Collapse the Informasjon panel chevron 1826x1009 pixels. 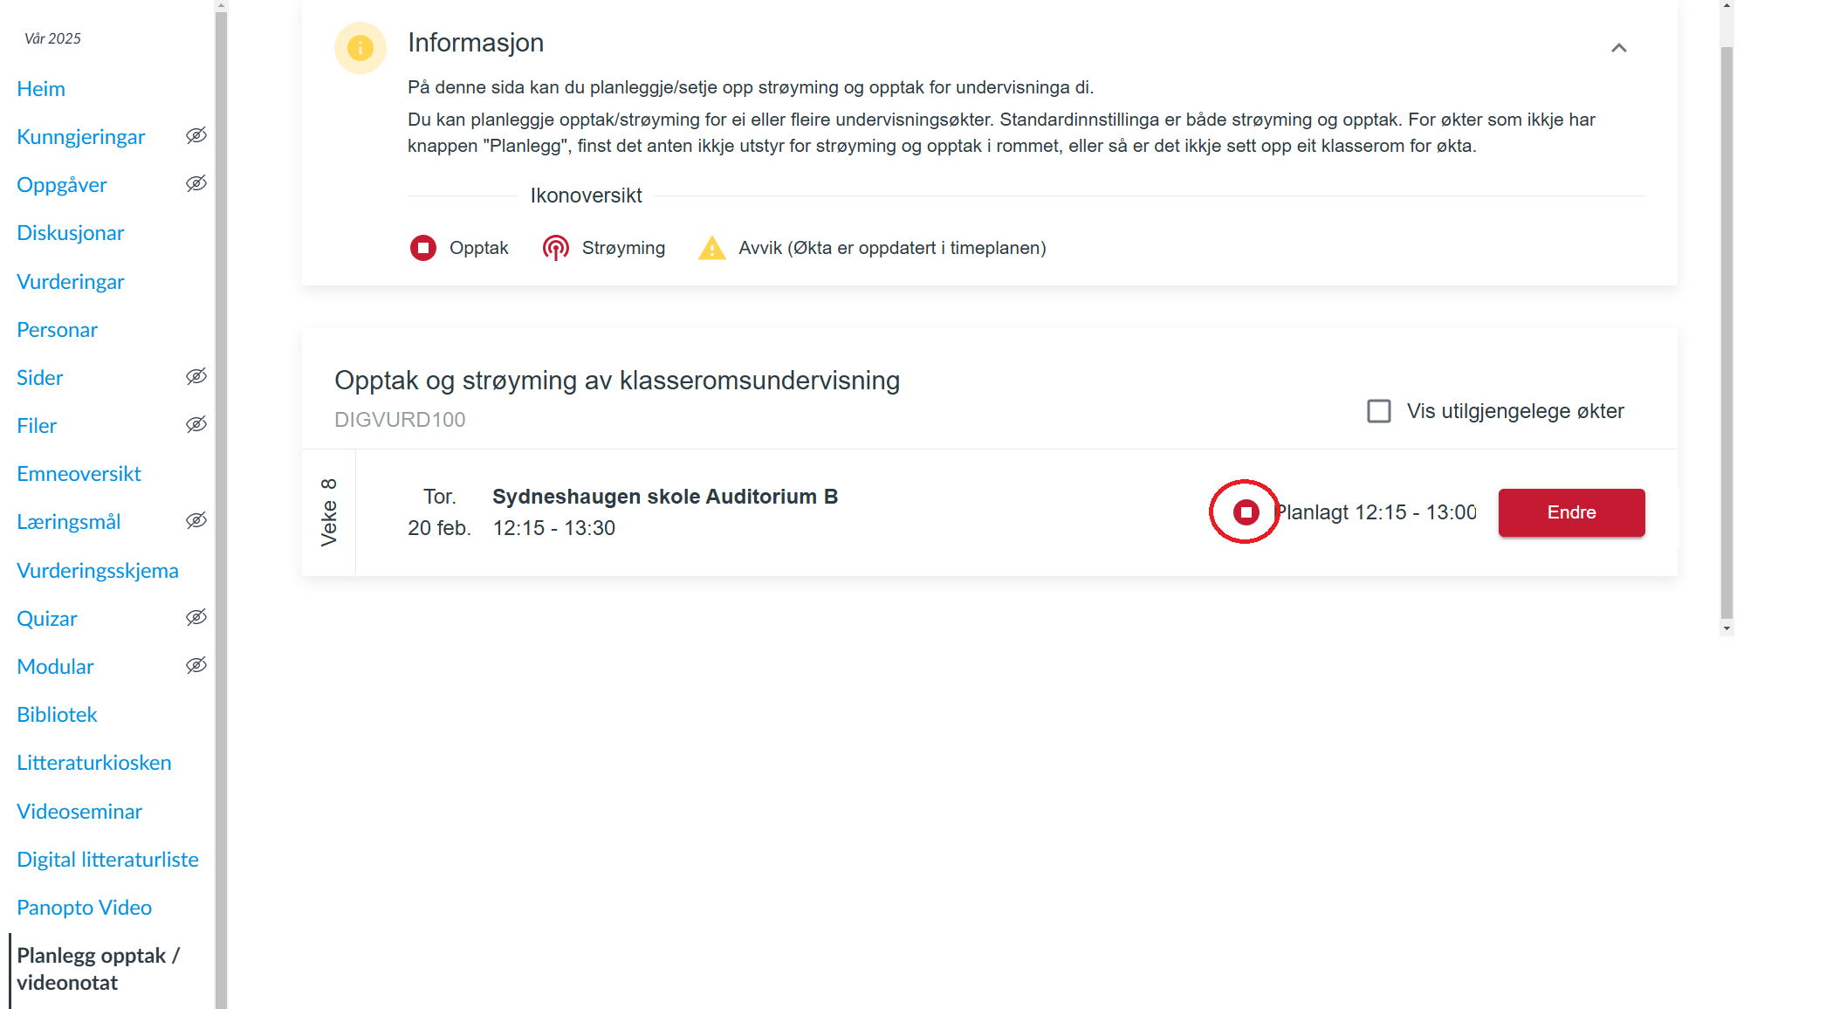coord(1619,48)
